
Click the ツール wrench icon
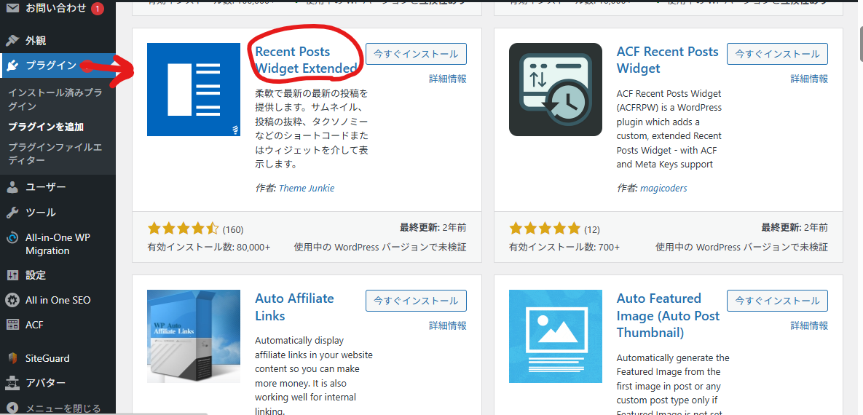tap(12, 213)
